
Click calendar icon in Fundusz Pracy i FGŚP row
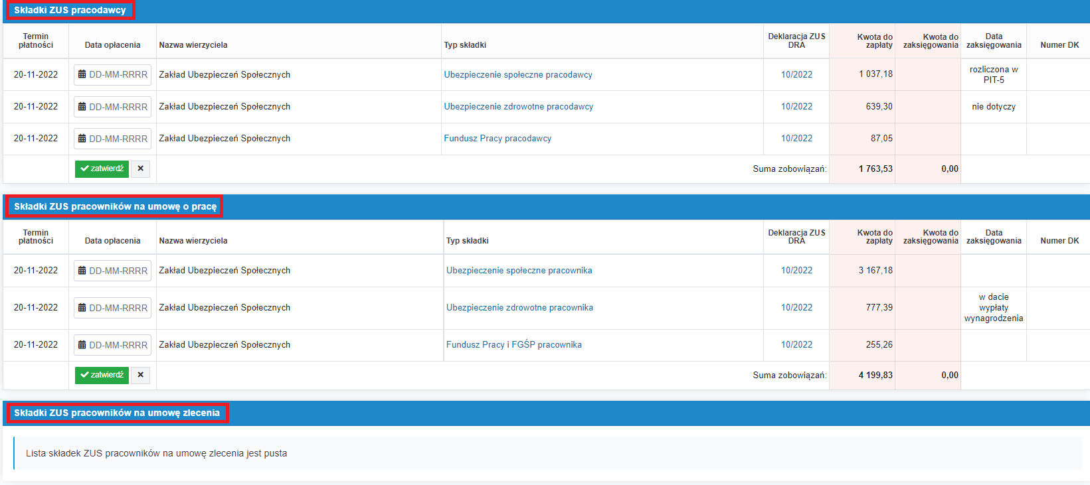82,345
